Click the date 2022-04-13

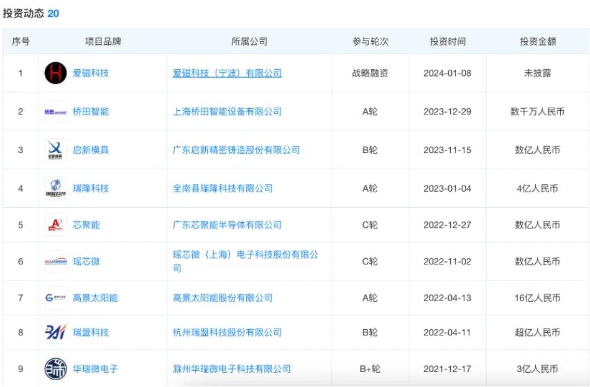448,298
